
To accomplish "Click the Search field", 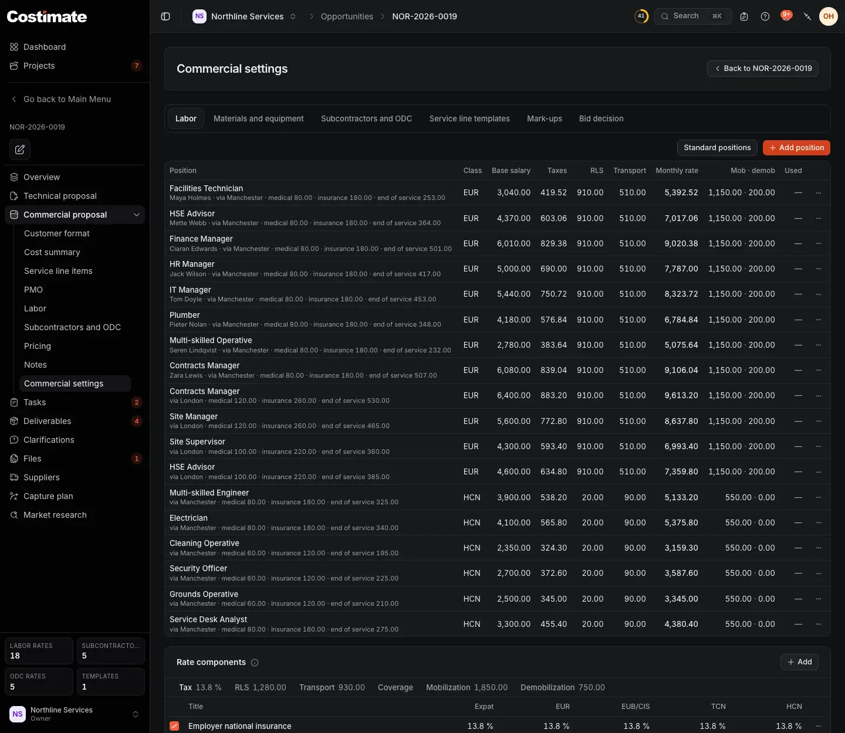I will tap(693, 16).
